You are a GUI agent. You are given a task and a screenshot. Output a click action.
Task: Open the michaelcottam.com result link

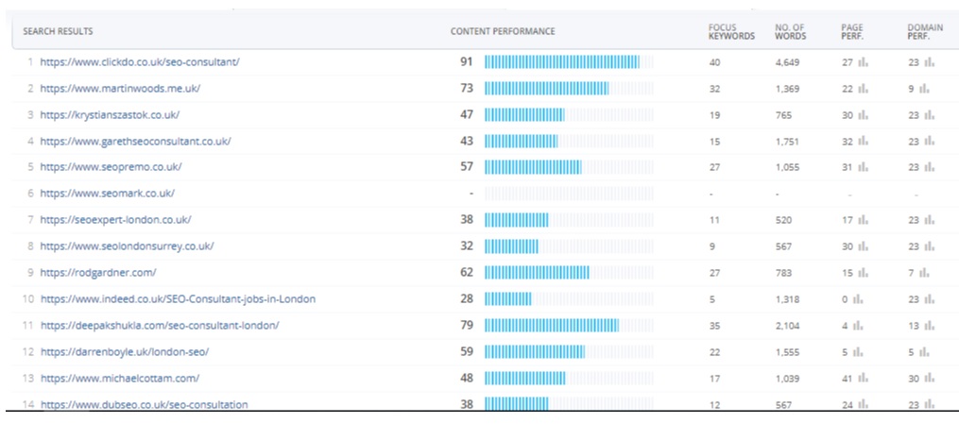[x=120, y=379]
